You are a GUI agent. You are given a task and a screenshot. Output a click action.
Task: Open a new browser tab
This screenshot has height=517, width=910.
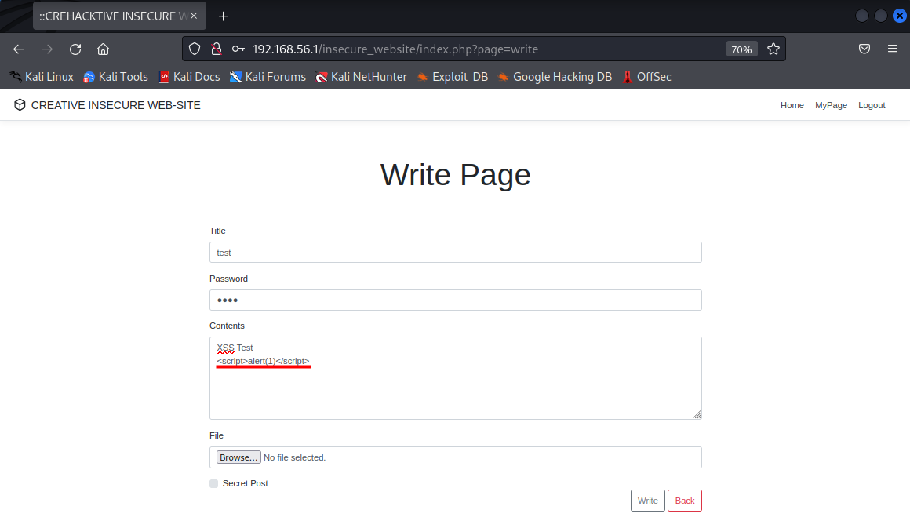[x=224, y=16]
